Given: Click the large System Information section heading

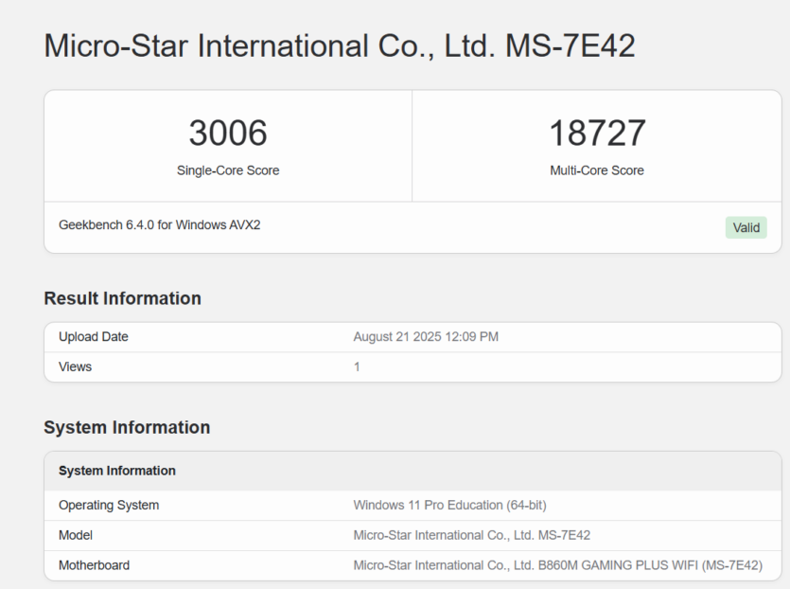Looking at the screenshot, I should (x=127, y=428).
